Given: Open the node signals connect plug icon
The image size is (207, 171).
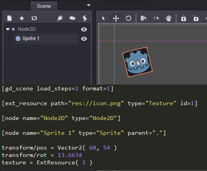Looking at the screenshot, I should (60, 18).
